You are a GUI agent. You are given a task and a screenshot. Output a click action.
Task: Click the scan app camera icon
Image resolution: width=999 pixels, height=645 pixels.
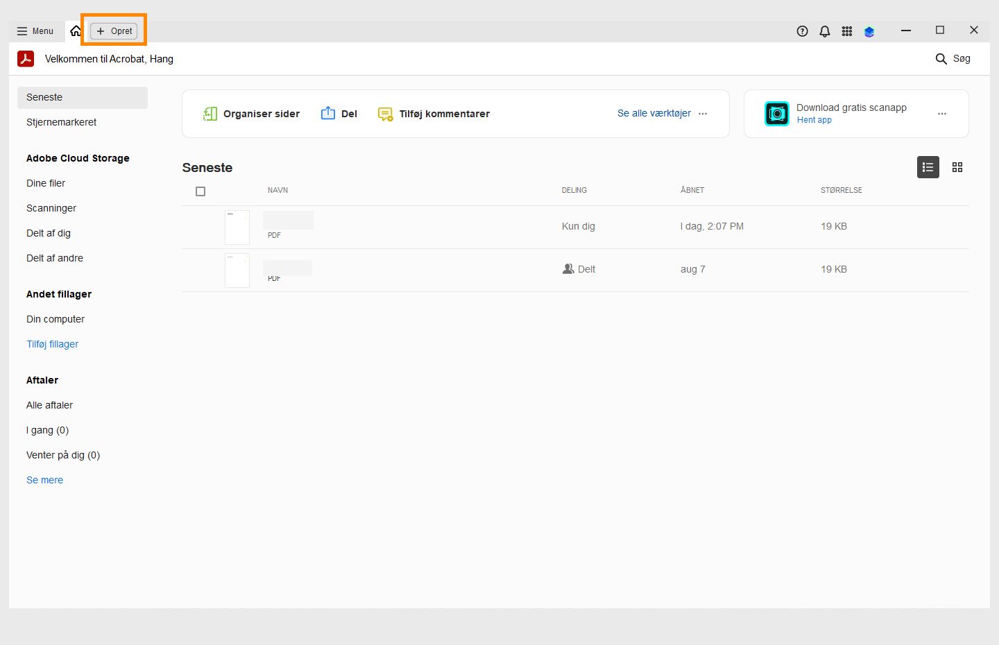(777, 114)
